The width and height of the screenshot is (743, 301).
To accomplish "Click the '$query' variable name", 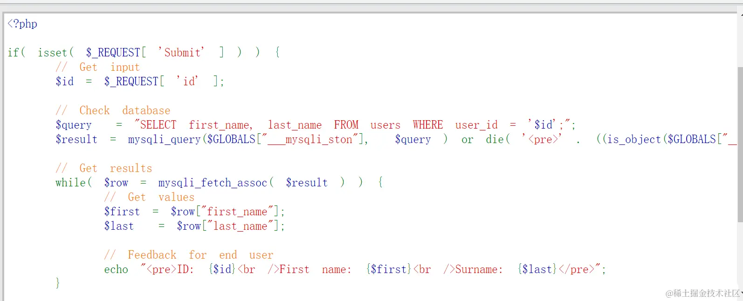I will 74,125.
